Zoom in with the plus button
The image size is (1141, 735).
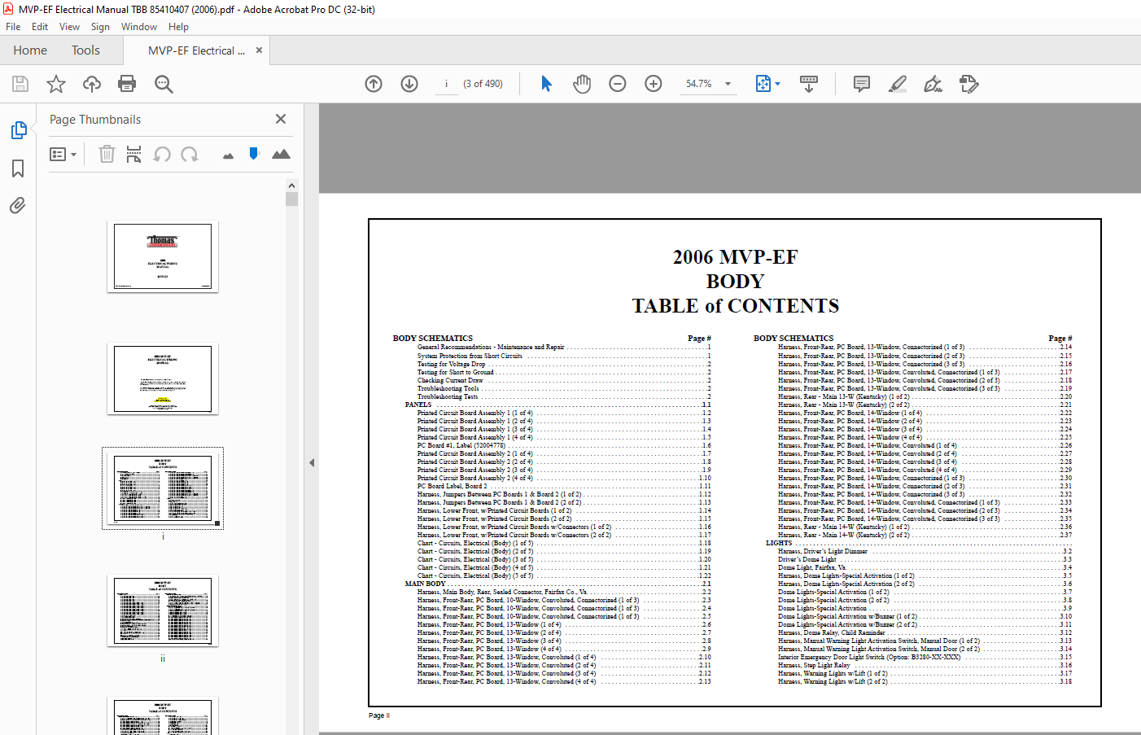(x=654, y=84)
